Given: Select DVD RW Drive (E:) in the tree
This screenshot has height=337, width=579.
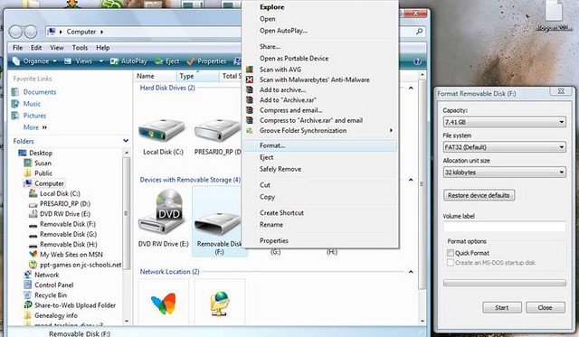Looking at the screenshot, I should pyautogui.click(x=65, y=214).
